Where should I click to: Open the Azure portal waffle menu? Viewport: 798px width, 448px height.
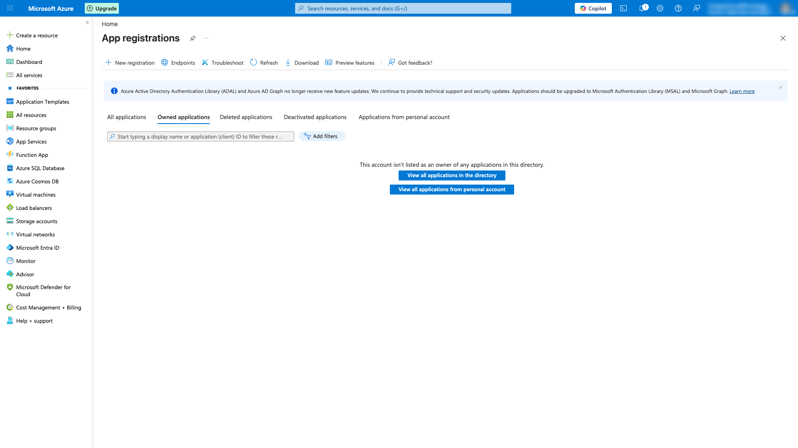10,8
